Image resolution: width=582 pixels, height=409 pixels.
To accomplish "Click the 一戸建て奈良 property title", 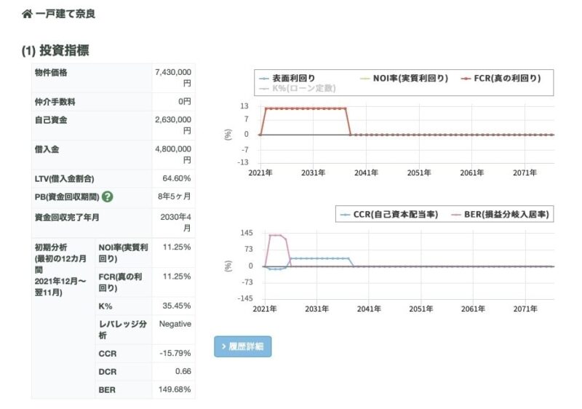I will tap(65, 14).
